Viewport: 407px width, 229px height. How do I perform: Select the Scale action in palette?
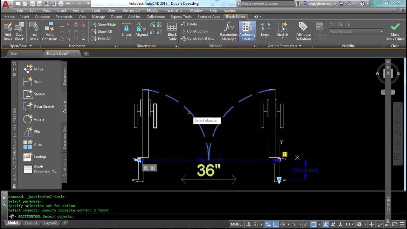[x=33, y=82]
